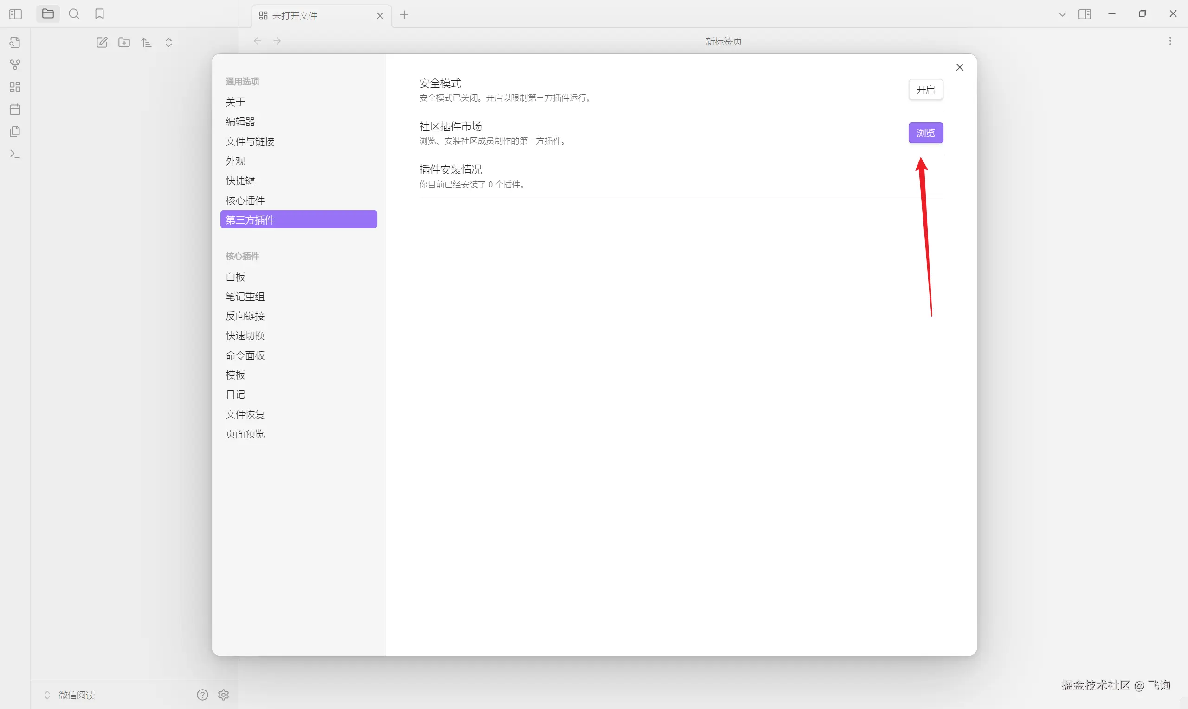The height and width of the screenshot is (709, 1188).
Task: Open command palette ribbon icon
Action: [15, 154]
